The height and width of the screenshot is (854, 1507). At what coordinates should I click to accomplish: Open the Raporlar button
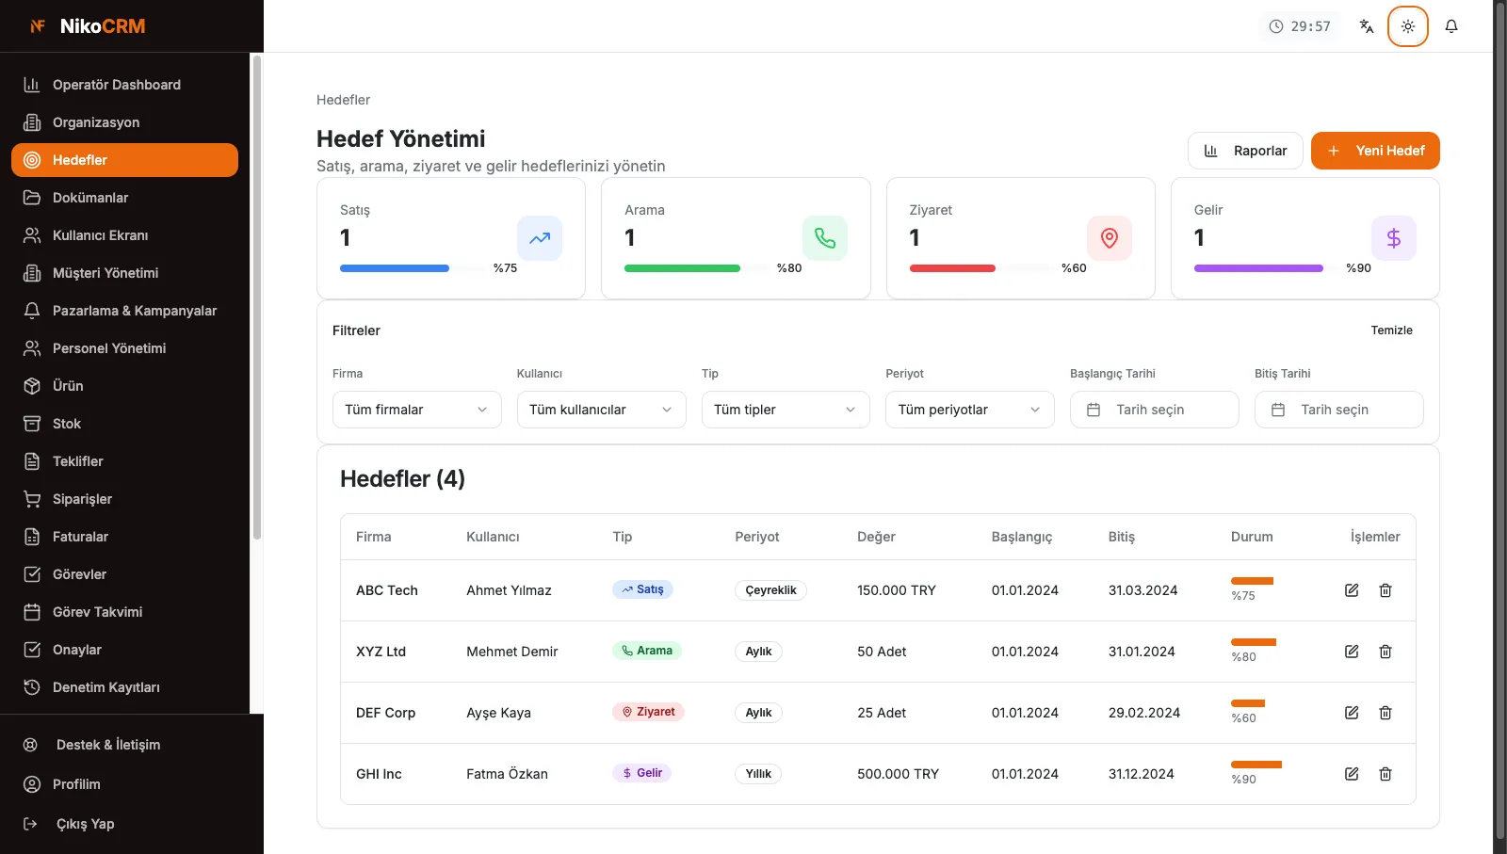[x=1245, y=151]
